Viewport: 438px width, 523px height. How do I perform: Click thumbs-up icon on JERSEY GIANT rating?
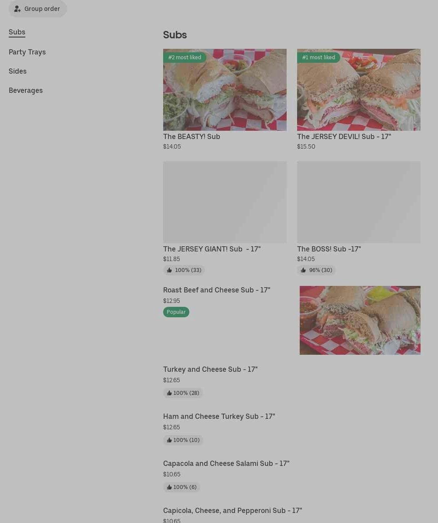click(170, 270)
